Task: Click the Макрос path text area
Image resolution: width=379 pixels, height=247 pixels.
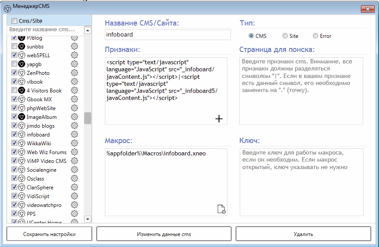Action: click(166, 182)
